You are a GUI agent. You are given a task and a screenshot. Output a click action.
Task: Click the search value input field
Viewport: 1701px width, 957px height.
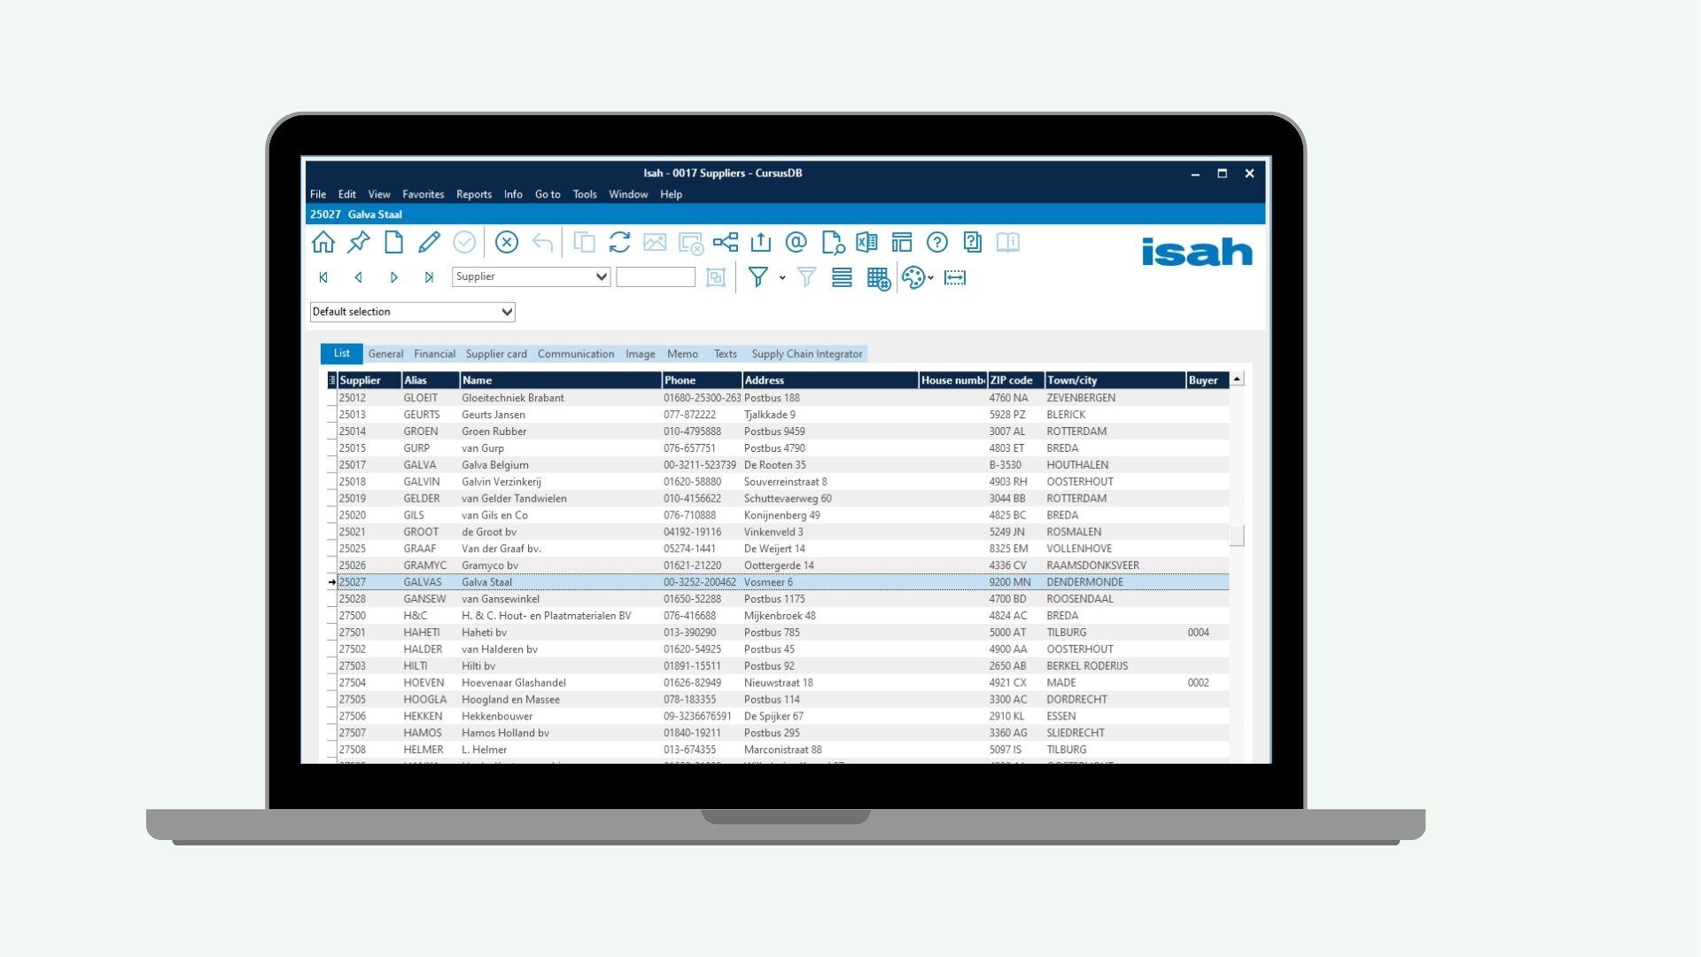(x=656, y=276)
